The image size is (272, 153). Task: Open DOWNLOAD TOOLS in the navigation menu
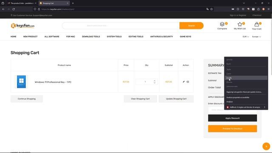click(x=91, y=37)
